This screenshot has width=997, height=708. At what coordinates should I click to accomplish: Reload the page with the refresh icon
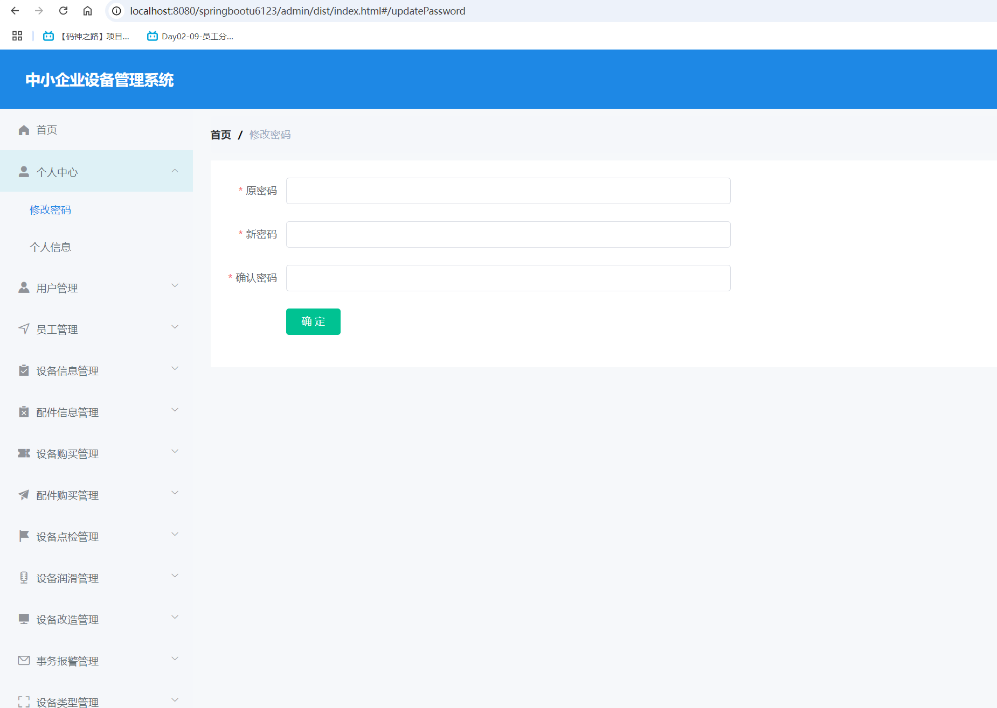tap(63, 11)
